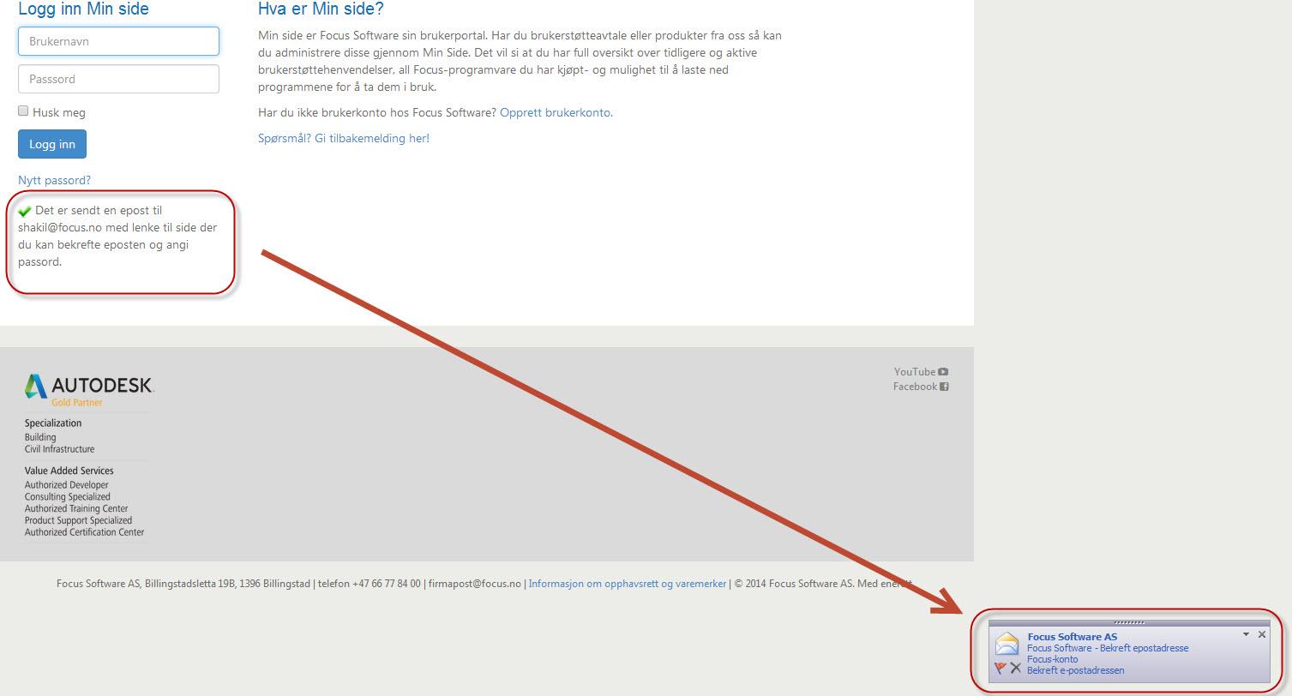
Task: Open Spørsmål? Gi tilbakemelding her! link
Action: pyautogui.click(x=344, y=138)
